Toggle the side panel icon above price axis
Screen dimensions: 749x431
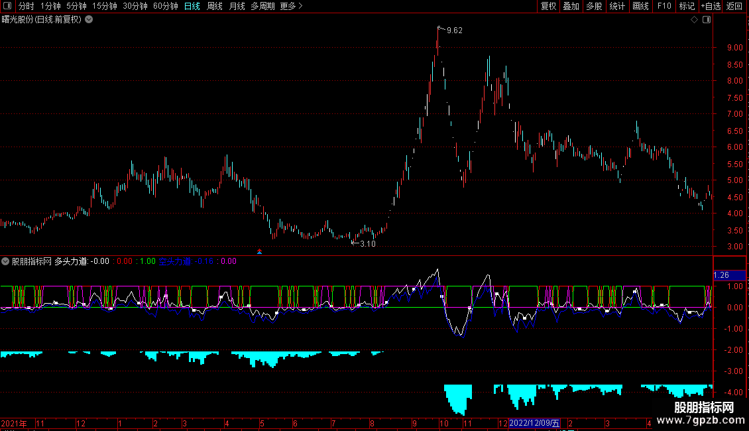pyautogui.click(x=707, y=20)
